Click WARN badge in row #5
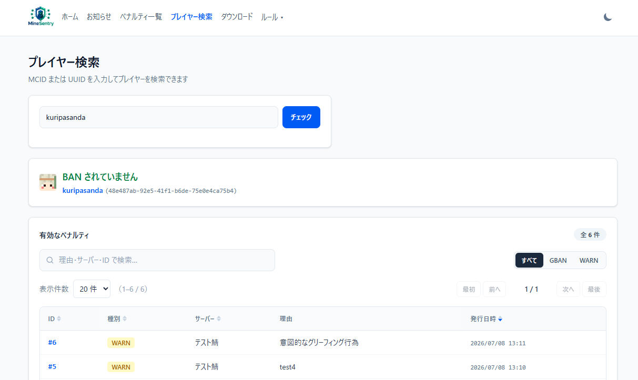This screenshot has width=638, height=380. pos(121,367)
